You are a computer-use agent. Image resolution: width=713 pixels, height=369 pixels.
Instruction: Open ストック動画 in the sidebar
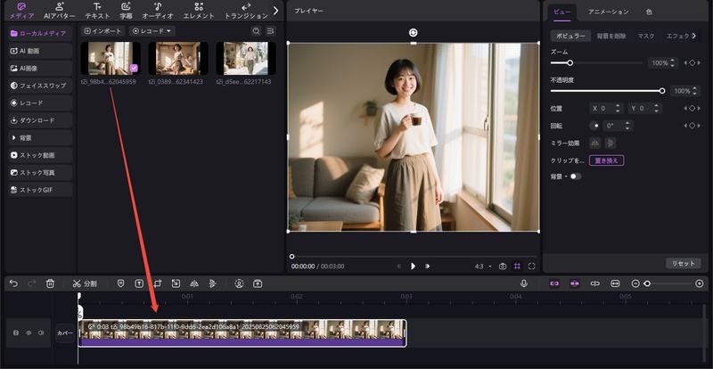(40, 155)
